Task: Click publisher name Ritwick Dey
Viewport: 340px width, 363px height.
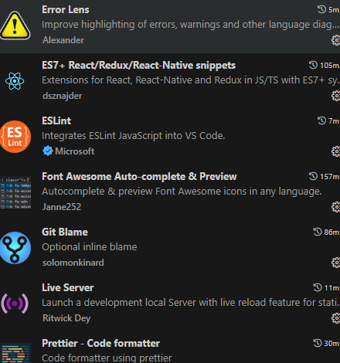Action: pyautogui.click(x=66, y=318)
